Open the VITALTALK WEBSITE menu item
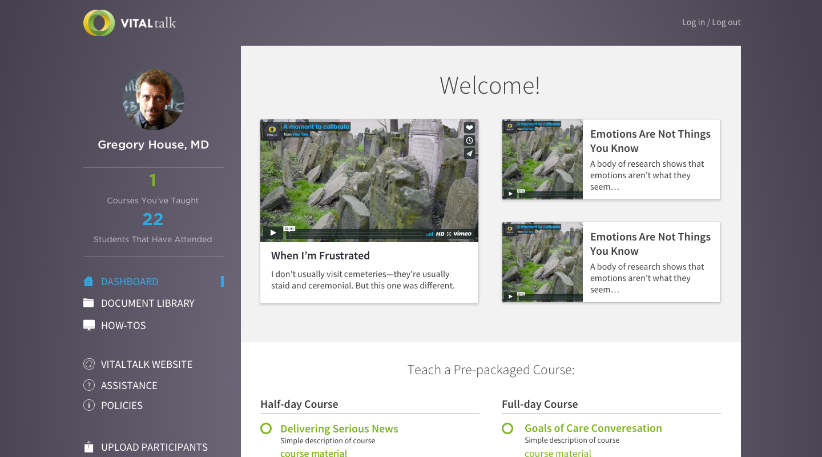The image size is (822, 457). point(147,364)
